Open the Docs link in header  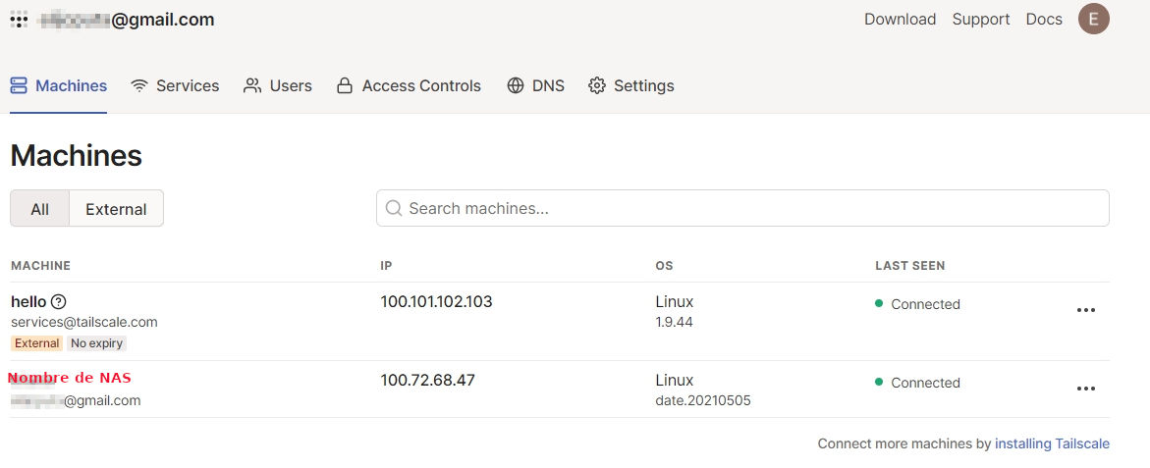pos(1044,19)
